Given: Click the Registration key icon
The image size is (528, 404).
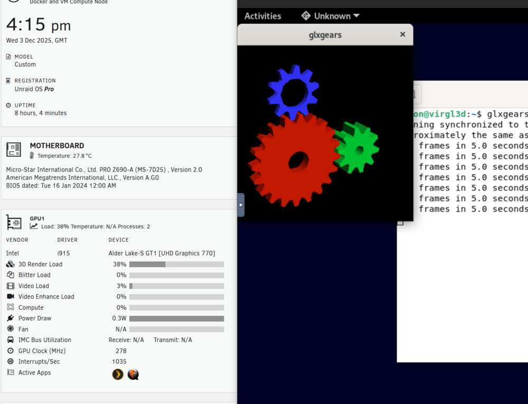Looking at the screenshot, I should 8,80.
